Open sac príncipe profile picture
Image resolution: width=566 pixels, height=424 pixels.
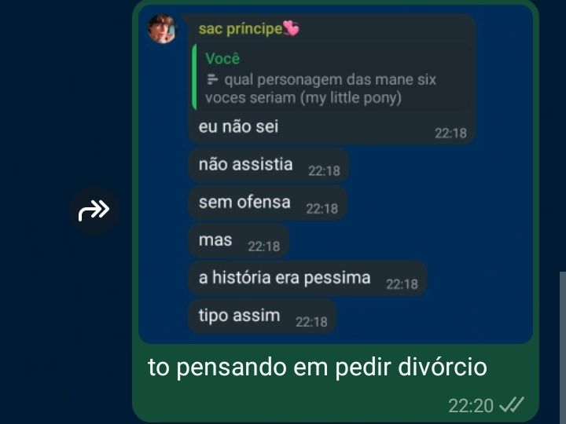(x=162, y=29)
